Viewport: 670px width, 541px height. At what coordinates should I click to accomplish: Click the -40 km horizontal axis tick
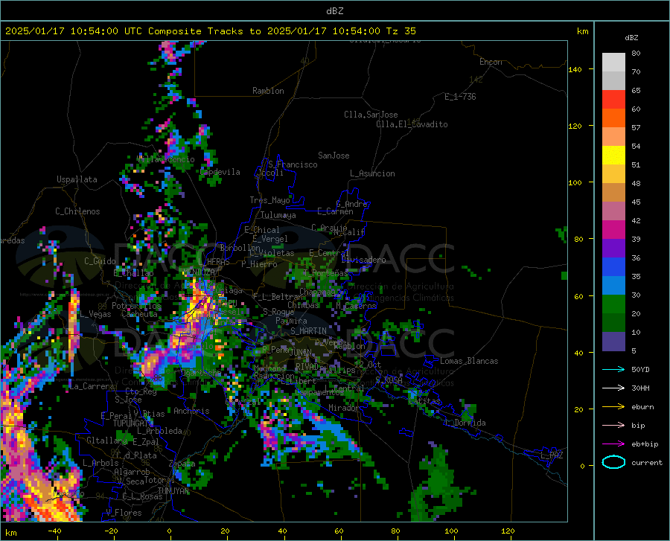54,531
